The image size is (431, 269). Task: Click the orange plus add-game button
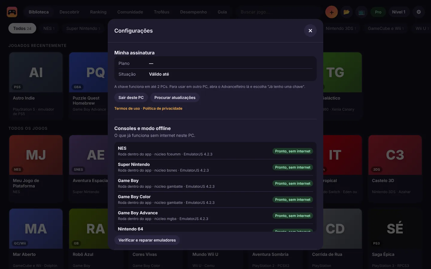click(332, 12)
